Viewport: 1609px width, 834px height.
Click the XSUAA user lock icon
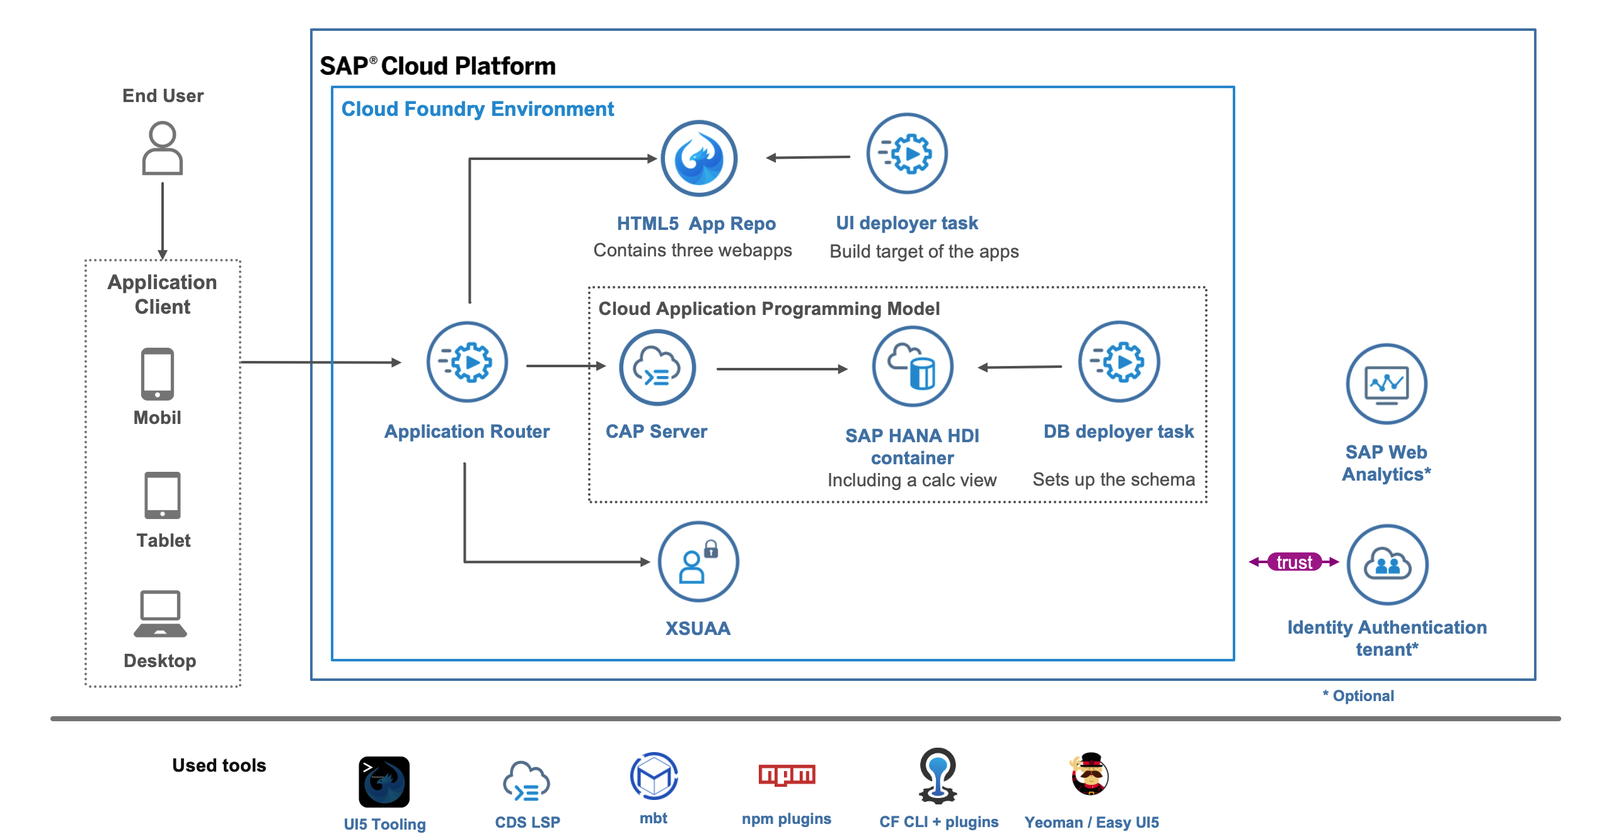[698, 561]
